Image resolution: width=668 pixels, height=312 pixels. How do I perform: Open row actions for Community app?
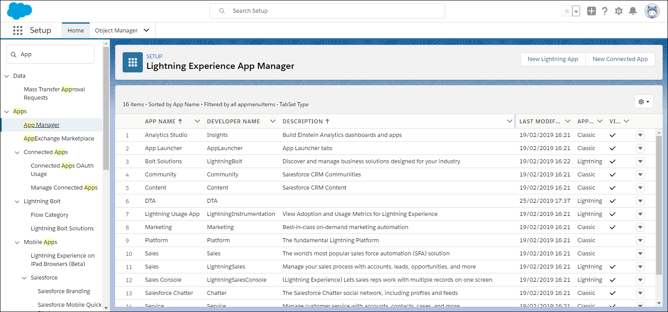(640, 175)
